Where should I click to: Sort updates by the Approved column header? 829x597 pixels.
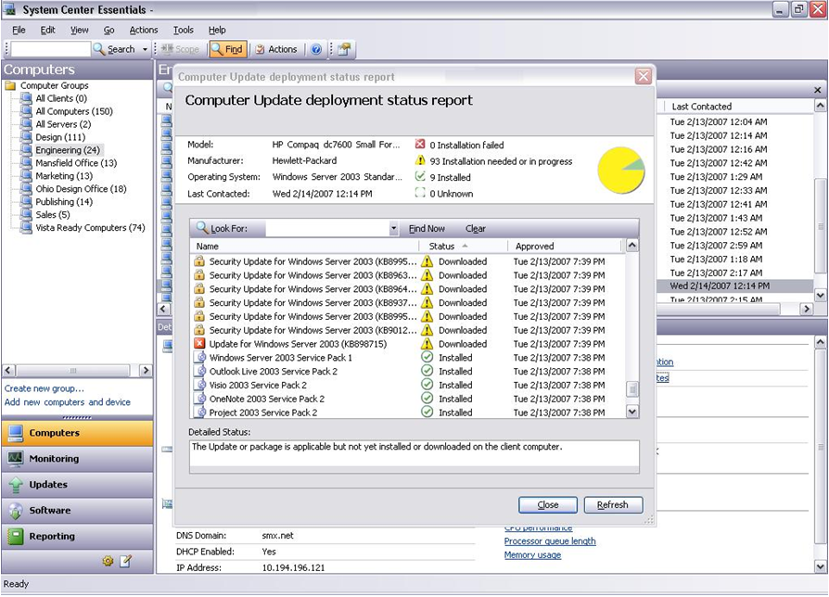pyautogui.click(x=564, y=247)
